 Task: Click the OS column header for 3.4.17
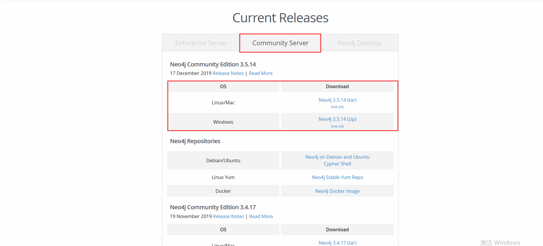click(x=223, y=230)
